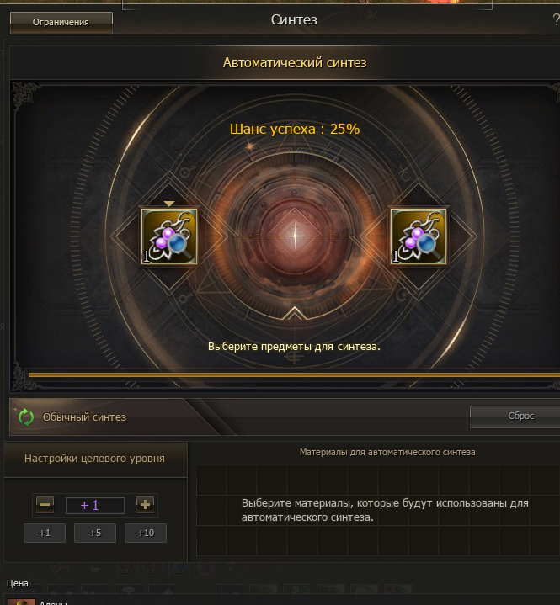Open the question mark help icon

point(556,19)
